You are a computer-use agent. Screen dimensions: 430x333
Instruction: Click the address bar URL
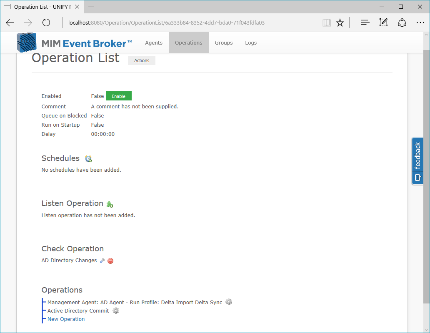point(167,23)
